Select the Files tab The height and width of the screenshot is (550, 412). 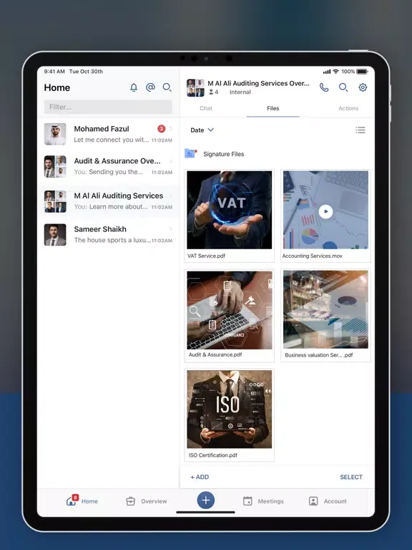(273, 108)
